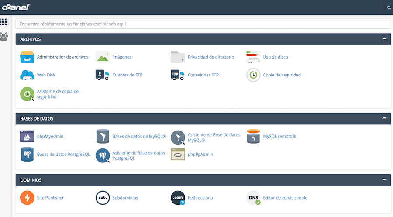Click the Uso de disco icon
Viewport: 393px width, 217px height.
pos(253,57)
